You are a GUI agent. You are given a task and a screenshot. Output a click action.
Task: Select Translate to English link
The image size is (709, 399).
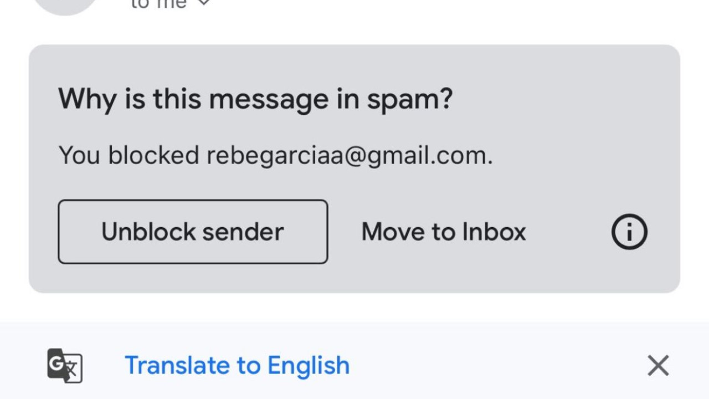237,366
